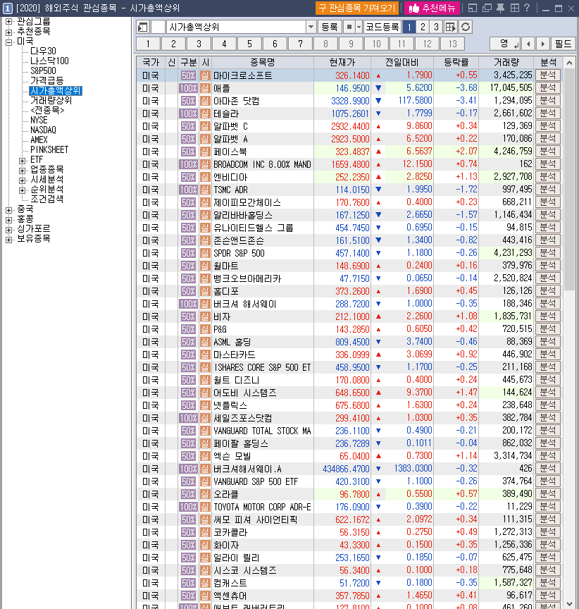Click the 실 icon in the 애플 row

(x=205, y=88)
